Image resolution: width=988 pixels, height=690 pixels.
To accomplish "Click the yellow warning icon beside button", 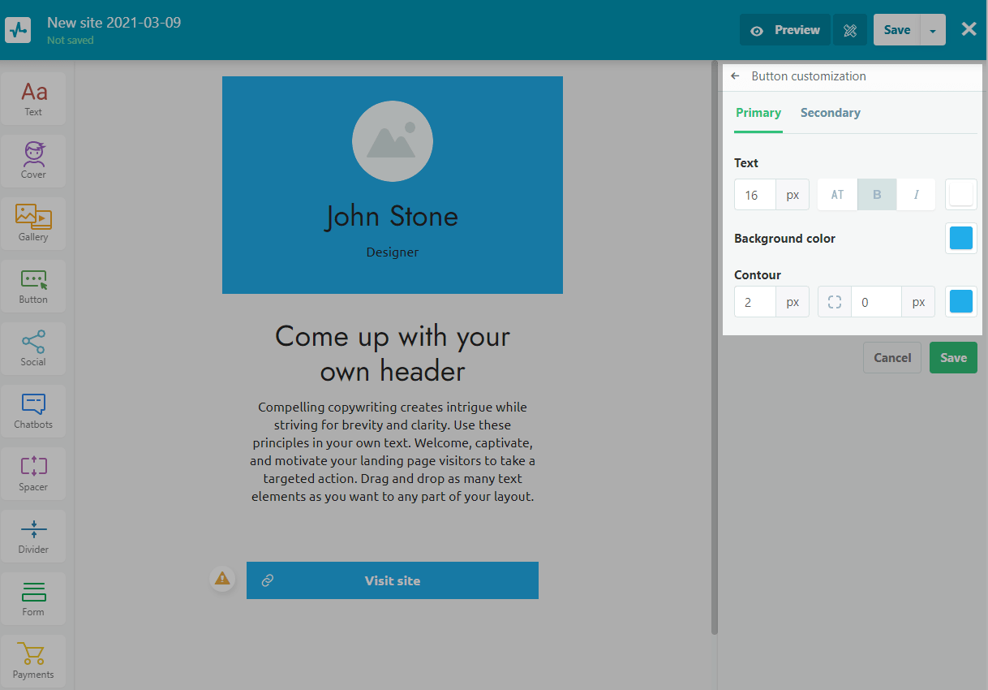I will click(x=221, y=579).
